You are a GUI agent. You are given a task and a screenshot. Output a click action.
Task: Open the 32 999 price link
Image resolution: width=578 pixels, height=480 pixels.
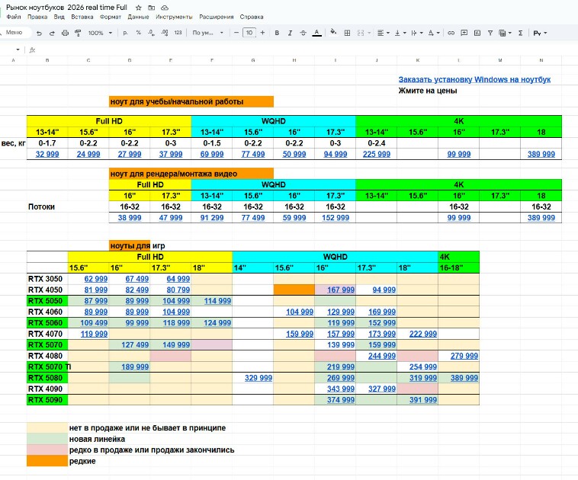point(47,155)
